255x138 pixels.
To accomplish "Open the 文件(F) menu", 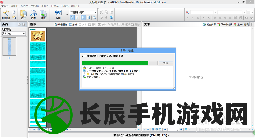I will tap(5, 6).
